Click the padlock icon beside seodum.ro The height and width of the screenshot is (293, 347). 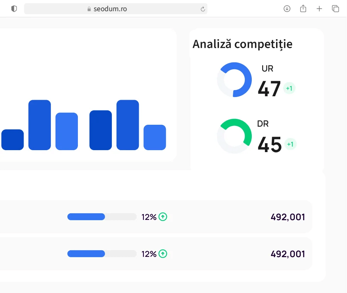tap(88, 8)
